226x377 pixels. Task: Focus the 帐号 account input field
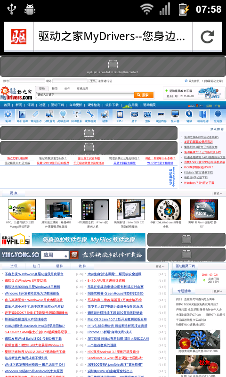point(27,81)
